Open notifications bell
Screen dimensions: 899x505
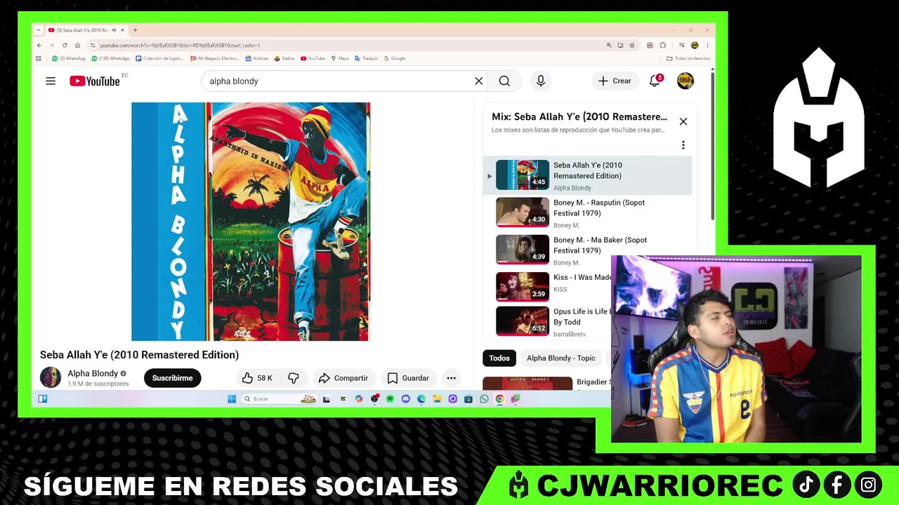[x=655, y=81]
